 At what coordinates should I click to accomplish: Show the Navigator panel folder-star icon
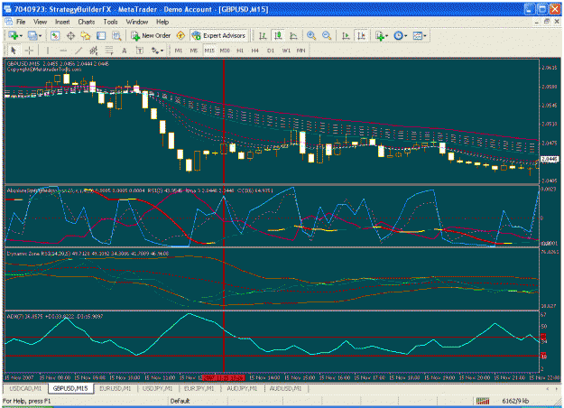point(86,35)
